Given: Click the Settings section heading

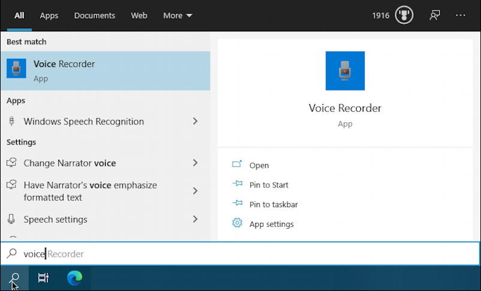Looking at the screenshot, I should (x=21, y=142).
